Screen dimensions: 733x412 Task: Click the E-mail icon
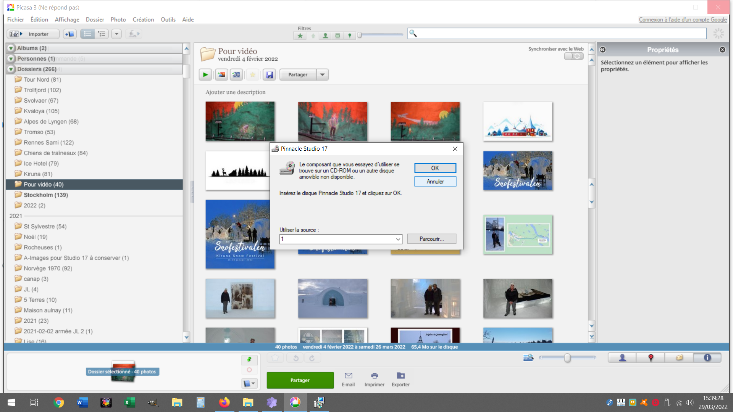[348, 380]
